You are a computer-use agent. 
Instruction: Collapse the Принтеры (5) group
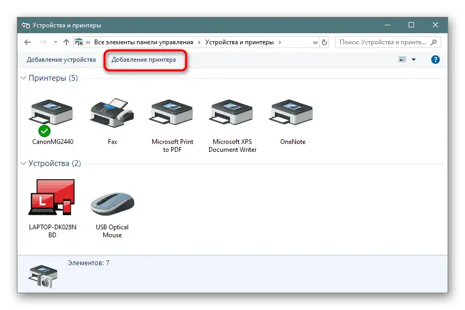(x=23, y=78)
